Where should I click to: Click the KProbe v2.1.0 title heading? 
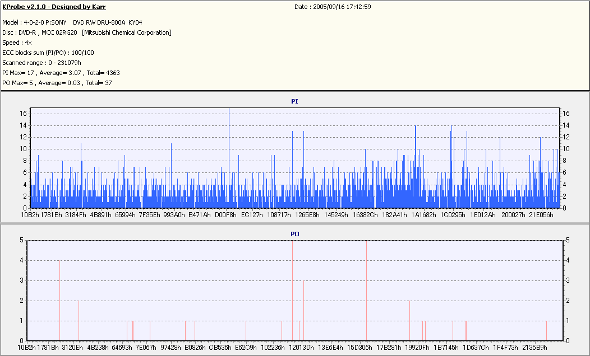point(54,7)
